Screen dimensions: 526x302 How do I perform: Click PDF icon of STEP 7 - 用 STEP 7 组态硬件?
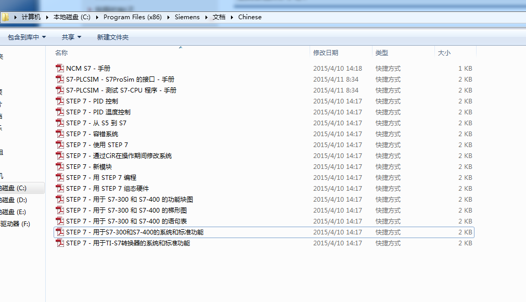click(x=60, y=188)
